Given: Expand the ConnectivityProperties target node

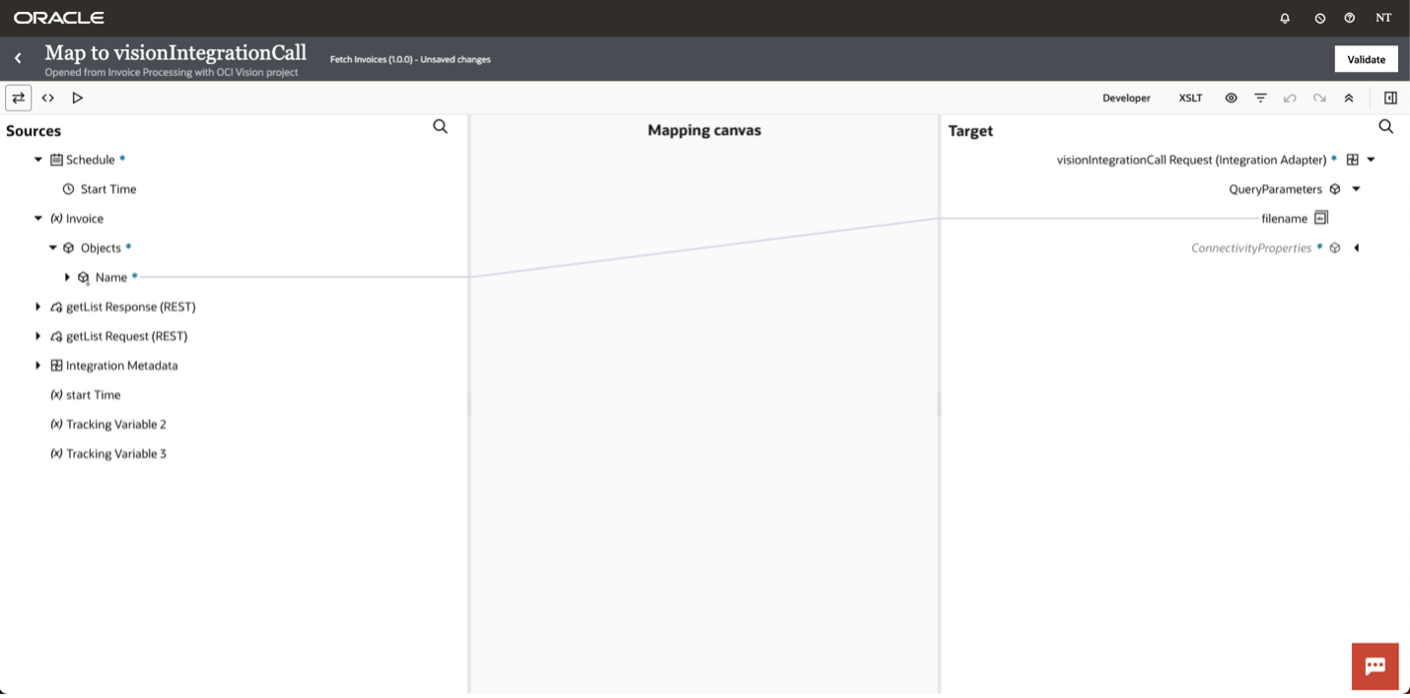Looking at the screenshot, I should [1356, 248].
